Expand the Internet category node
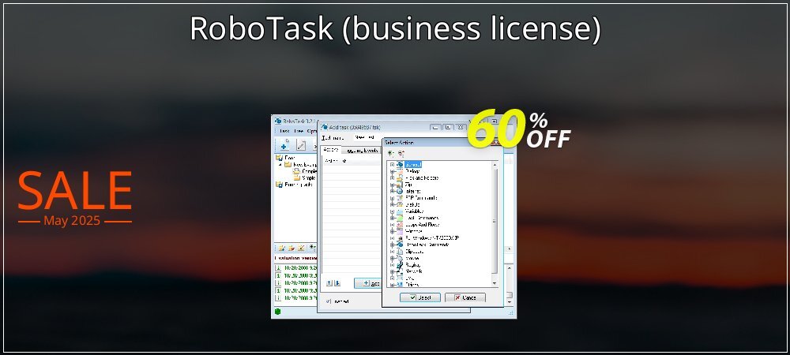790x355 pixels. (x=392, y=191)
